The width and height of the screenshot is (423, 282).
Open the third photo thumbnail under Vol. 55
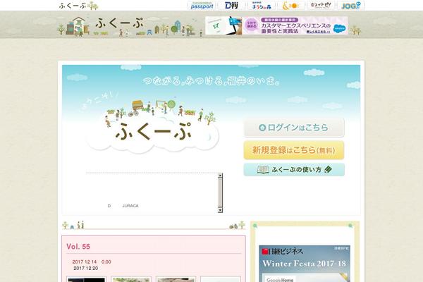(x=176, y=279)
